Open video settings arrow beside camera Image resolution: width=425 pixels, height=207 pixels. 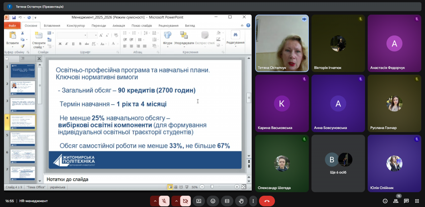[176, 201]
